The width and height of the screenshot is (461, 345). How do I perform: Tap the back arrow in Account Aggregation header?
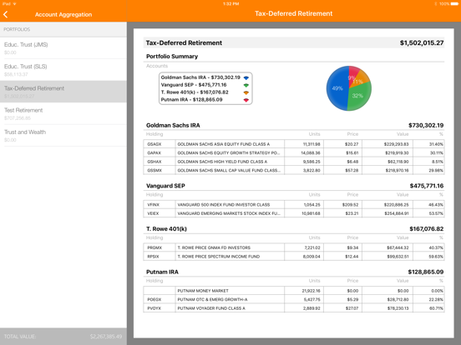[6, 14]
